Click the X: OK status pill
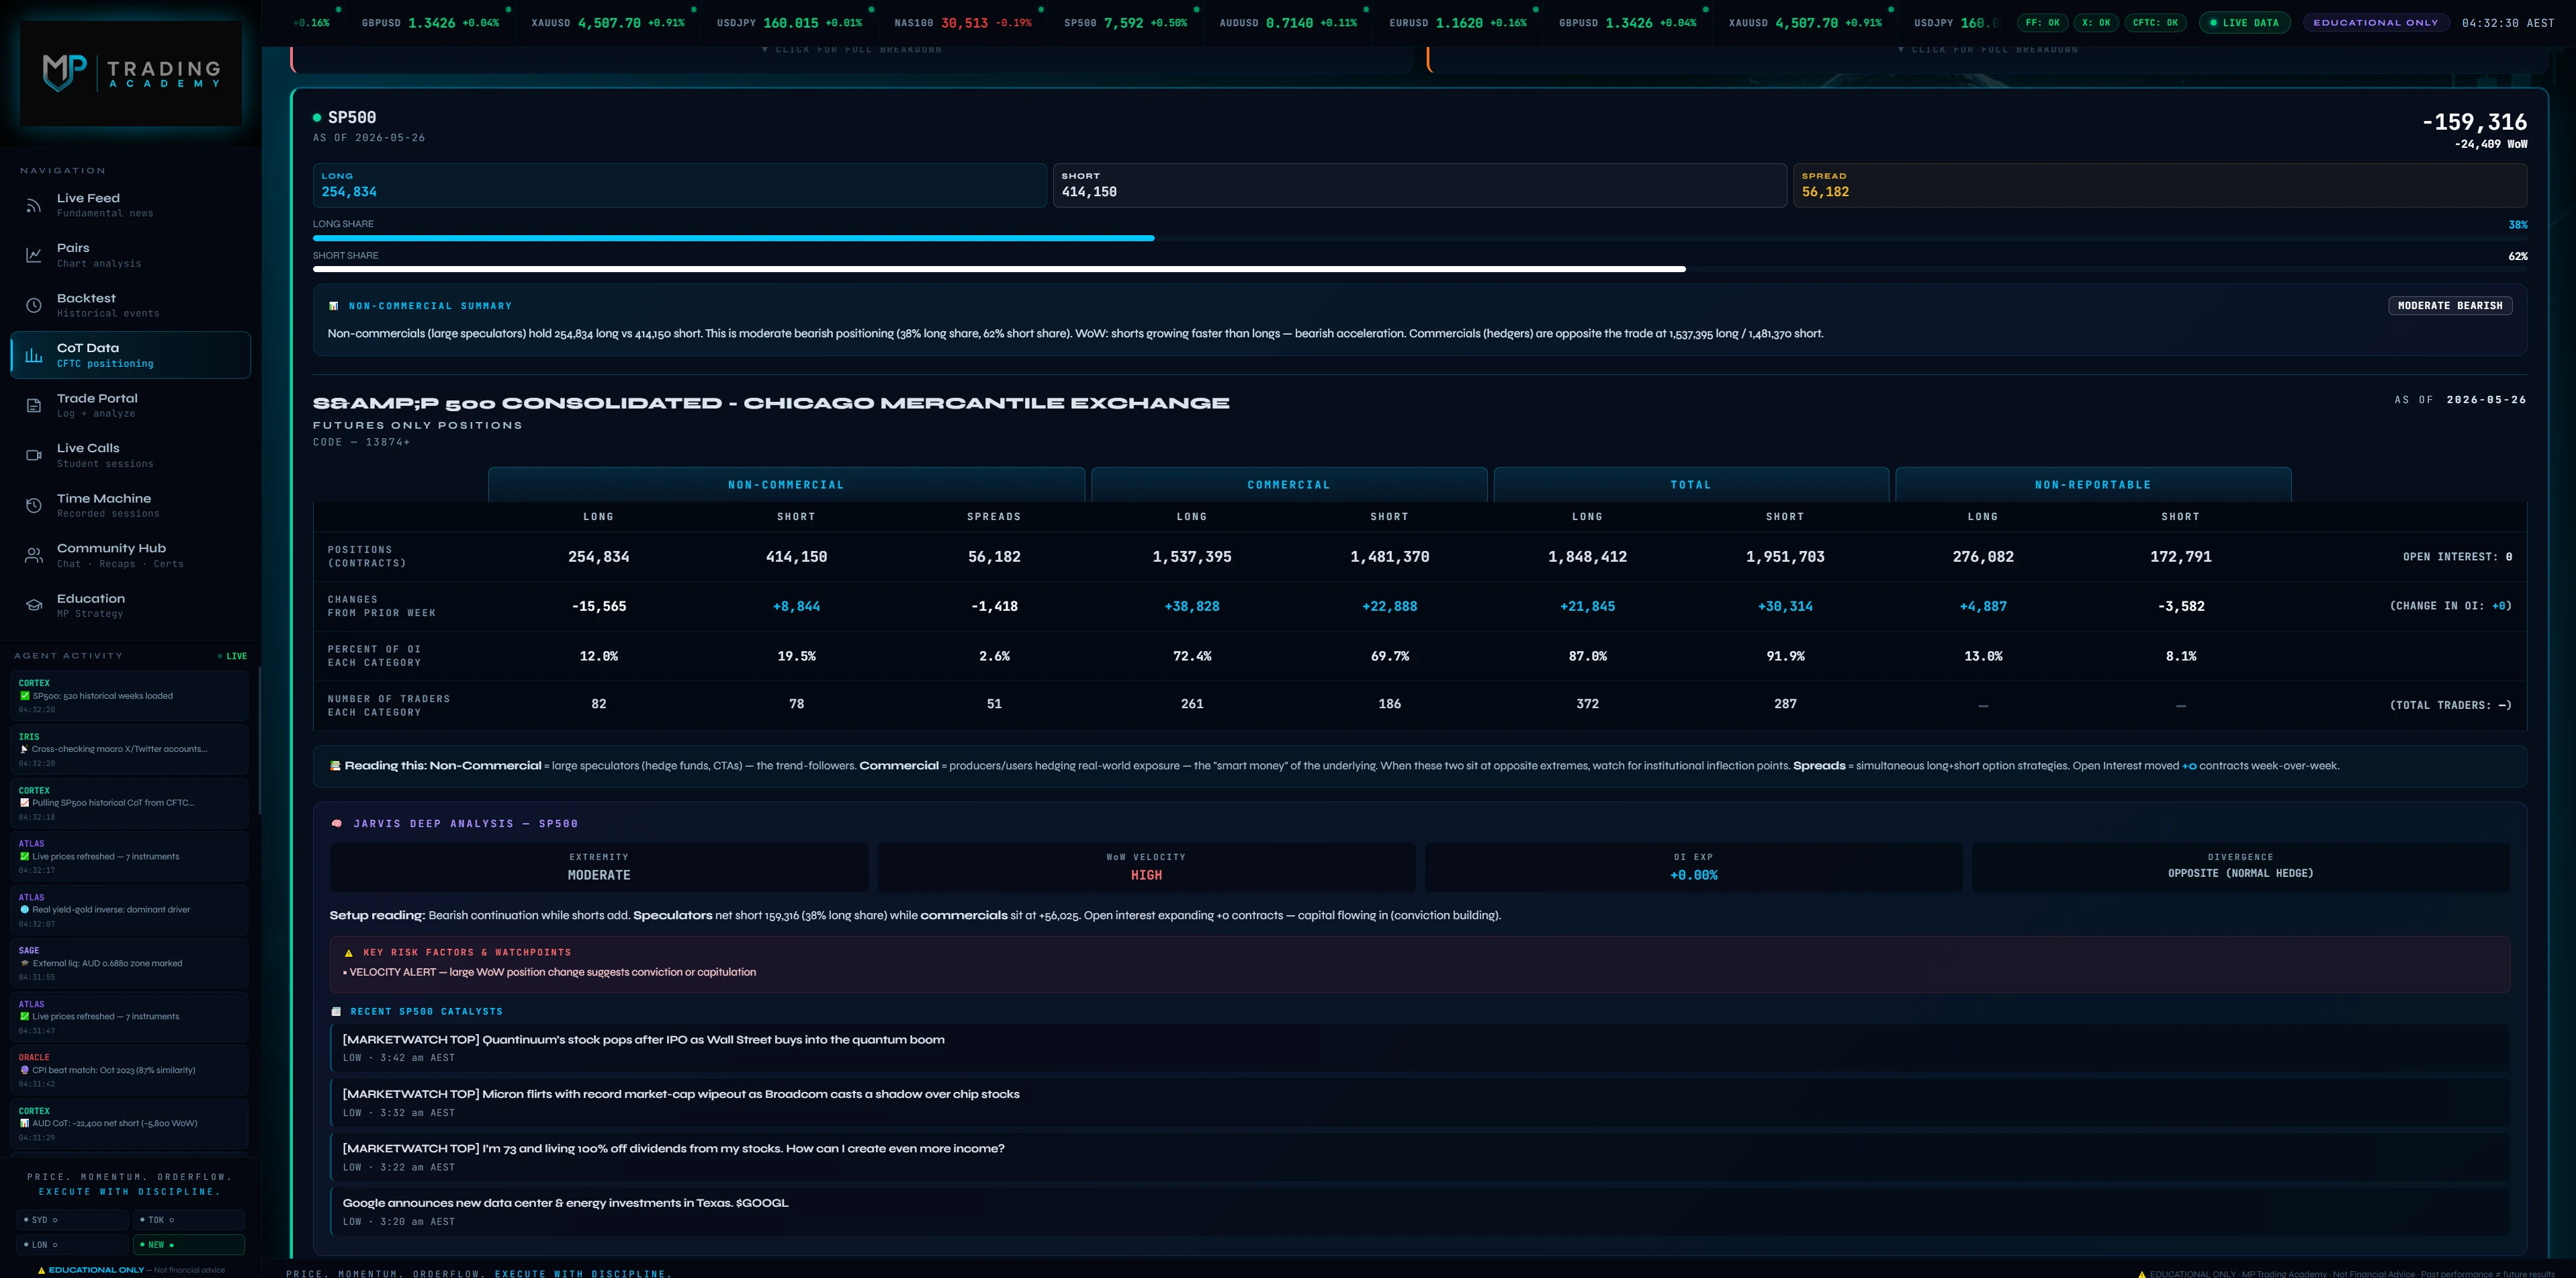Viewport: 2576px width, 1278px height. coord(2096,23)
